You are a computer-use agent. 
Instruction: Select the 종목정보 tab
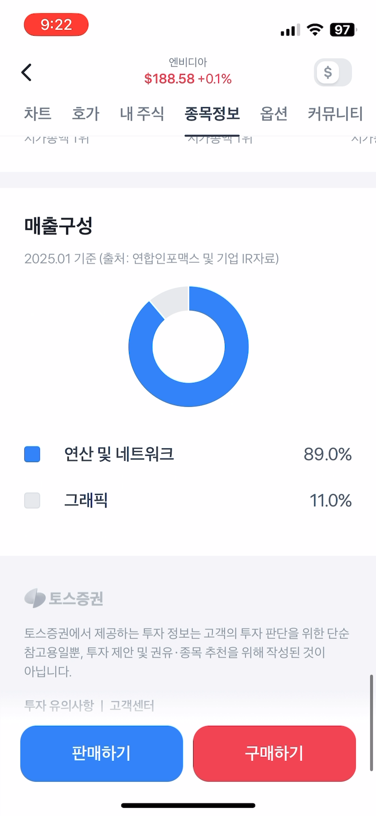coord(212,113)
